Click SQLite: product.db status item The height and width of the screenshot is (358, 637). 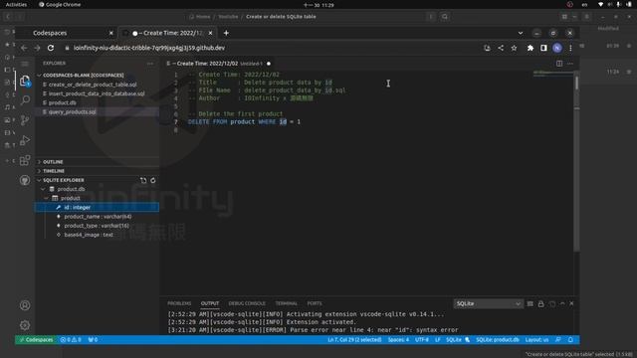tap(498, 340)
